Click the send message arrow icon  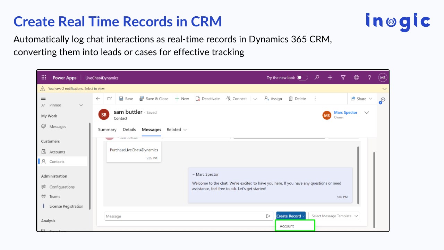(x=268, y=216)
